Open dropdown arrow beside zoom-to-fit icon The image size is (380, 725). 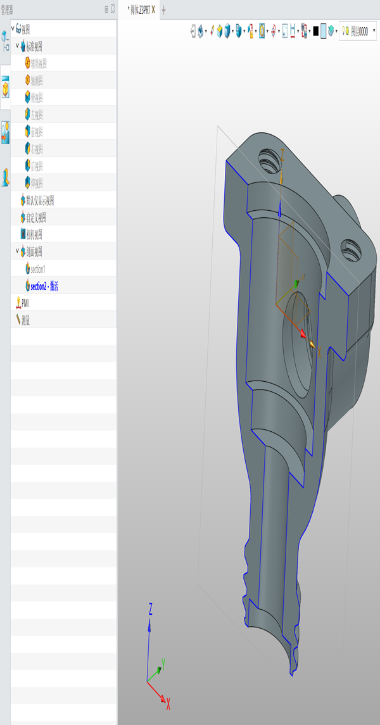pos(267,31)
